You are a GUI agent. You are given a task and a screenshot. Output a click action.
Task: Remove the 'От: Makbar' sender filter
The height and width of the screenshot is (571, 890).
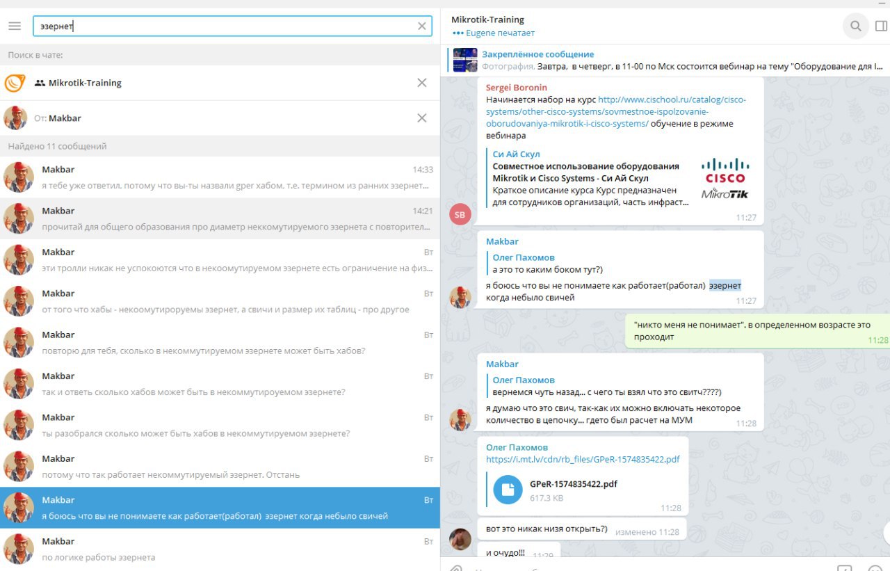click(421, 118)
